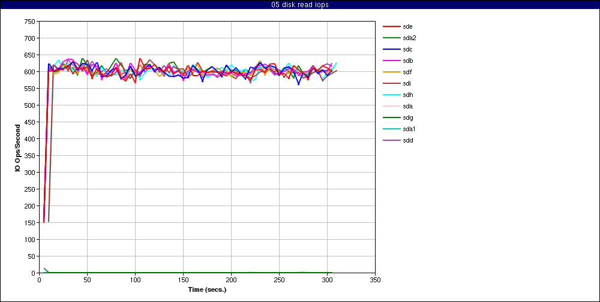Select the 'sda' legend label
This screenshot has height=302, width=600.
tap(407, 106)
